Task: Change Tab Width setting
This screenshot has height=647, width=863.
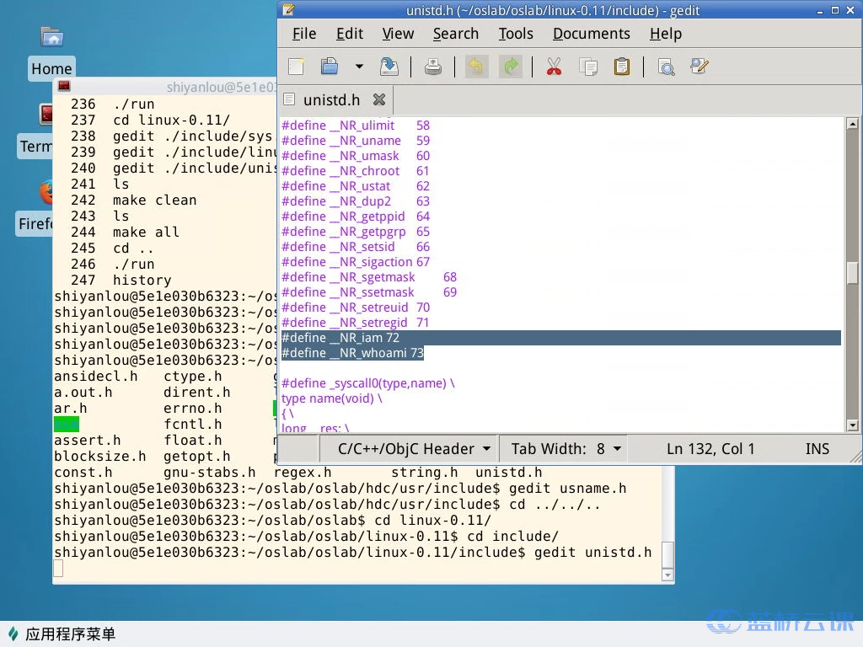Action: [564, 449]
